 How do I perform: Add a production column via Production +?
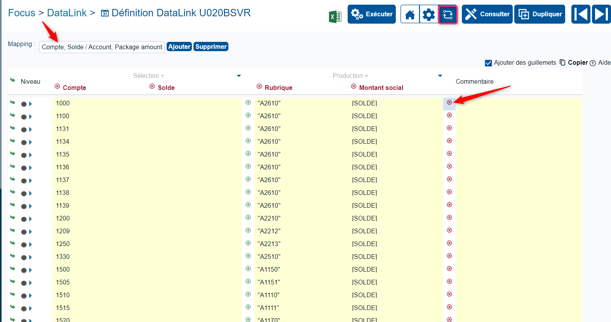tap(350, 76)
